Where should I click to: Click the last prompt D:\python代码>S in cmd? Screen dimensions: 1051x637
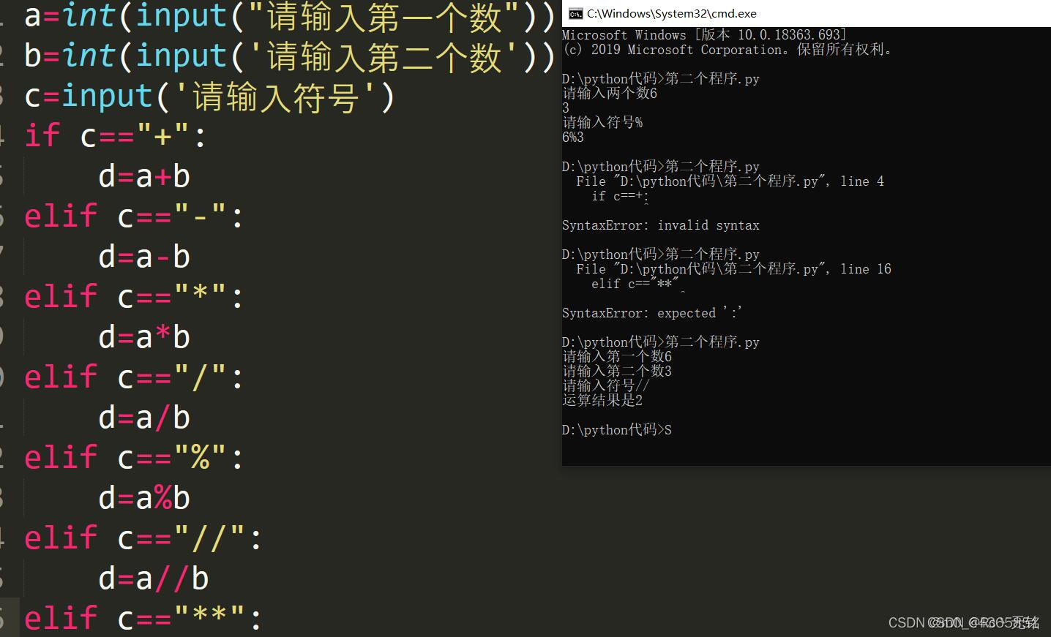[x=617, y=430]
